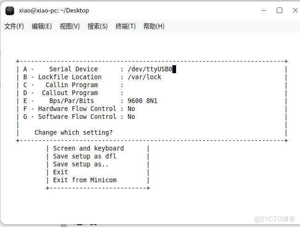The width and height of the screenshot is (300, 227).
Task: Open the 搜索(S) menu
Action: tap(98, 26)
